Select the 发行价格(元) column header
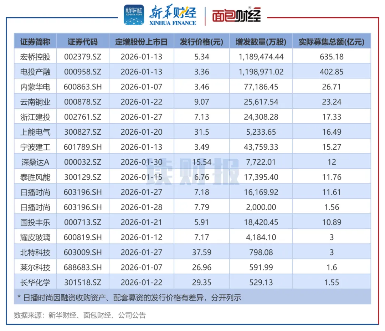This screenshot has height=331, width=385. pos(201,42)
